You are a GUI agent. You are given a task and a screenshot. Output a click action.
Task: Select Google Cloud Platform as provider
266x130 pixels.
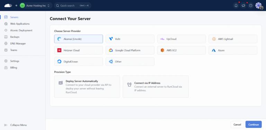pos(130,50)
